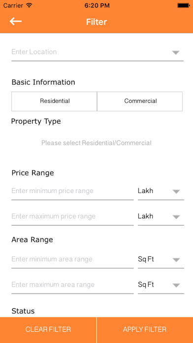Open minimum area Sq Ft dropdown
The image size is (193, 343).
pos(161,259)
